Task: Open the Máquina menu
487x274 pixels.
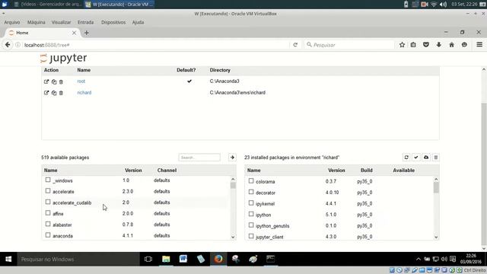Action: [36, 22]
